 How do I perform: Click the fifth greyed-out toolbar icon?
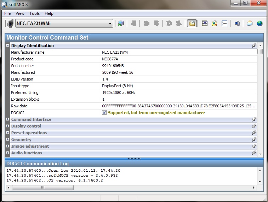pos(179,23)
